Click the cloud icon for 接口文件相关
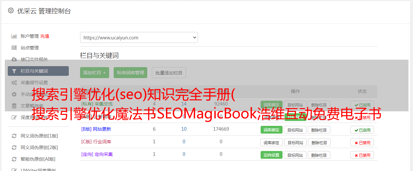Image resolution: width=413 pixels, height=171 pixels. click(x=14, y=59)
